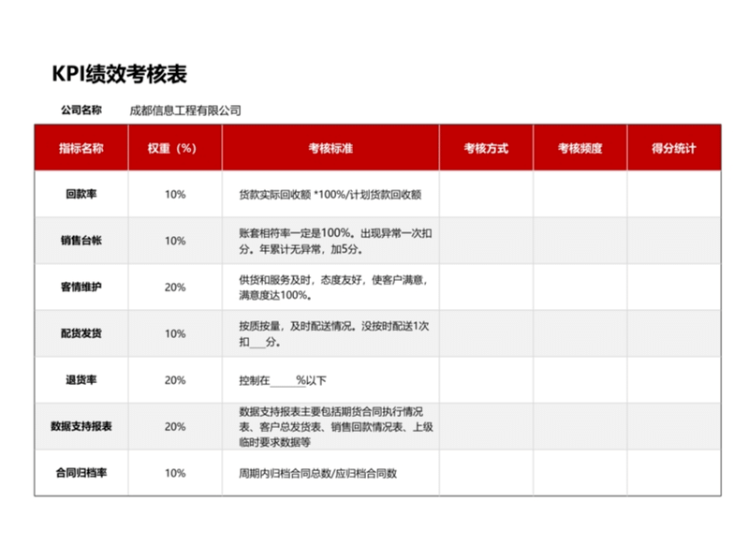Click the company name 成都信息工程有限公司
749x546 pixels.
tap(185, 111)
